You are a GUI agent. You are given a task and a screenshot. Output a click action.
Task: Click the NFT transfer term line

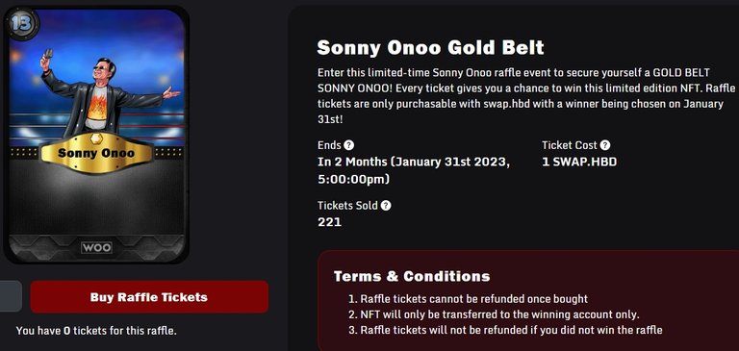(x=494, y=314)
